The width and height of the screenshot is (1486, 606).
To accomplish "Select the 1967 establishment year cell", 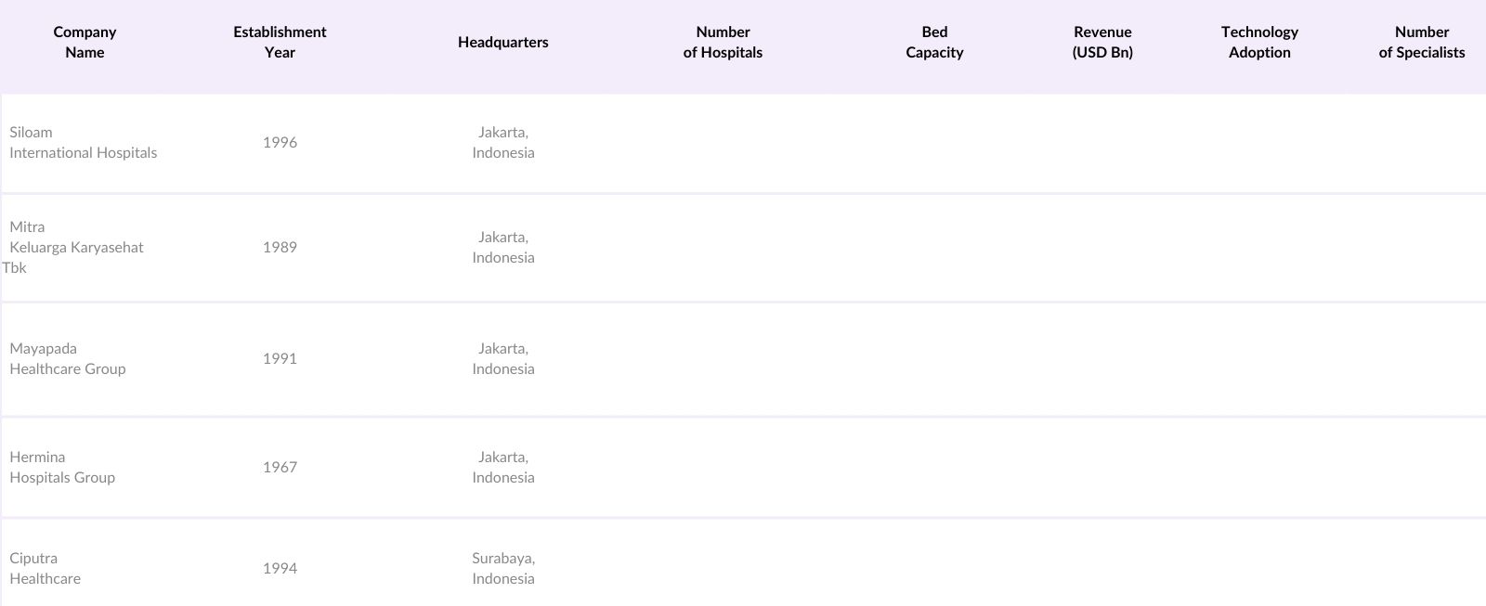I will [280, 468].
